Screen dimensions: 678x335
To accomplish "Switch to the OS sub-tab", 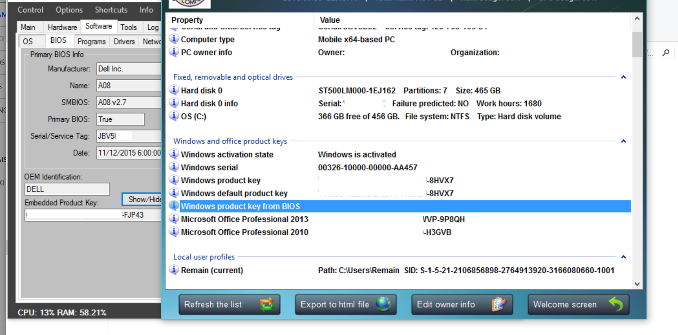I will [x=28, y=41].
